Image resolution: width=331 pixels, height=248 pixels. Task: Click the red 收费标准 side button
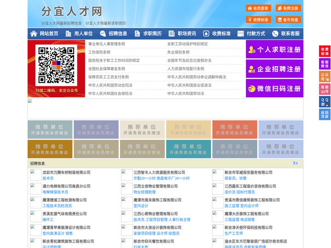click(325, 51)
